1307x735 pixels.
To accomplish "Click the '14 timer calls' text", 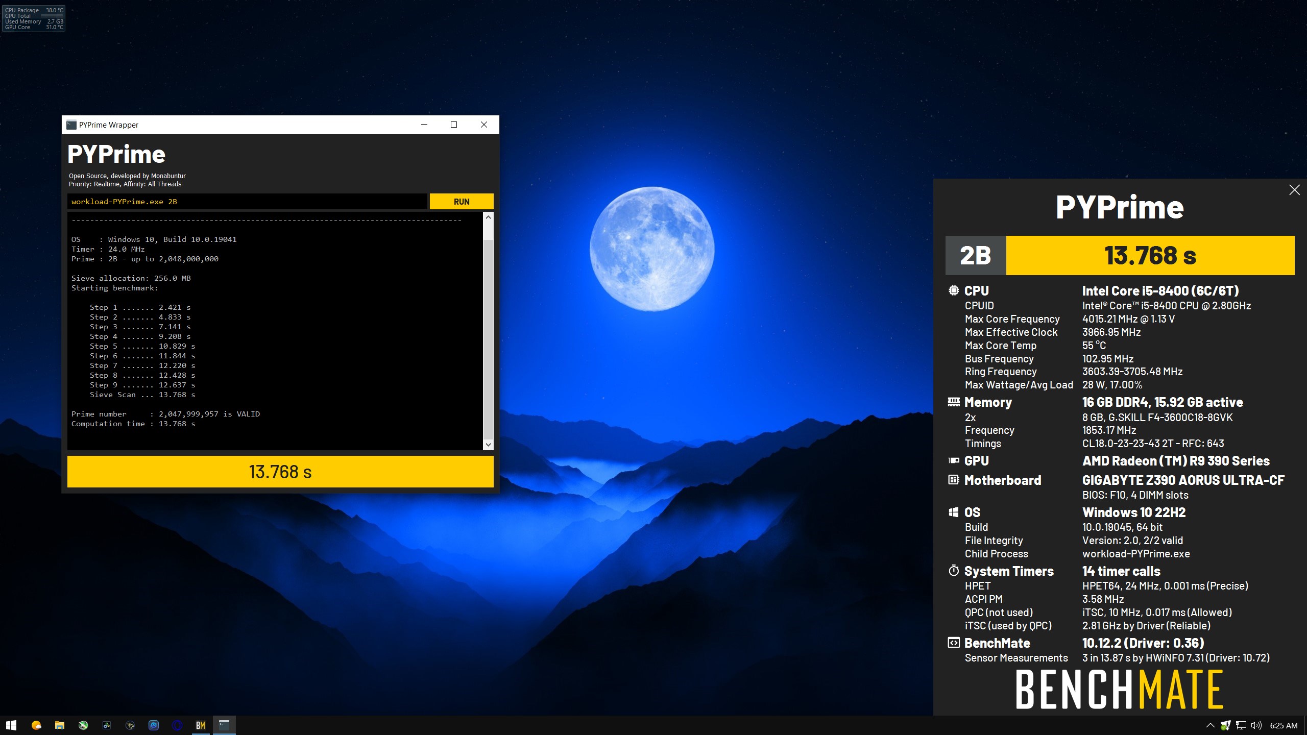I will (1121, 571).
